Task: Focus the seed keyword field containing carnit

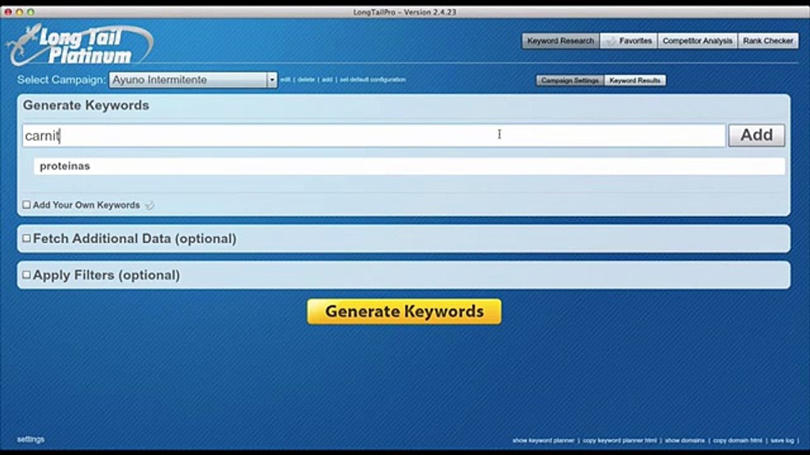Action: pyautogui.click(x=374, y=135)
